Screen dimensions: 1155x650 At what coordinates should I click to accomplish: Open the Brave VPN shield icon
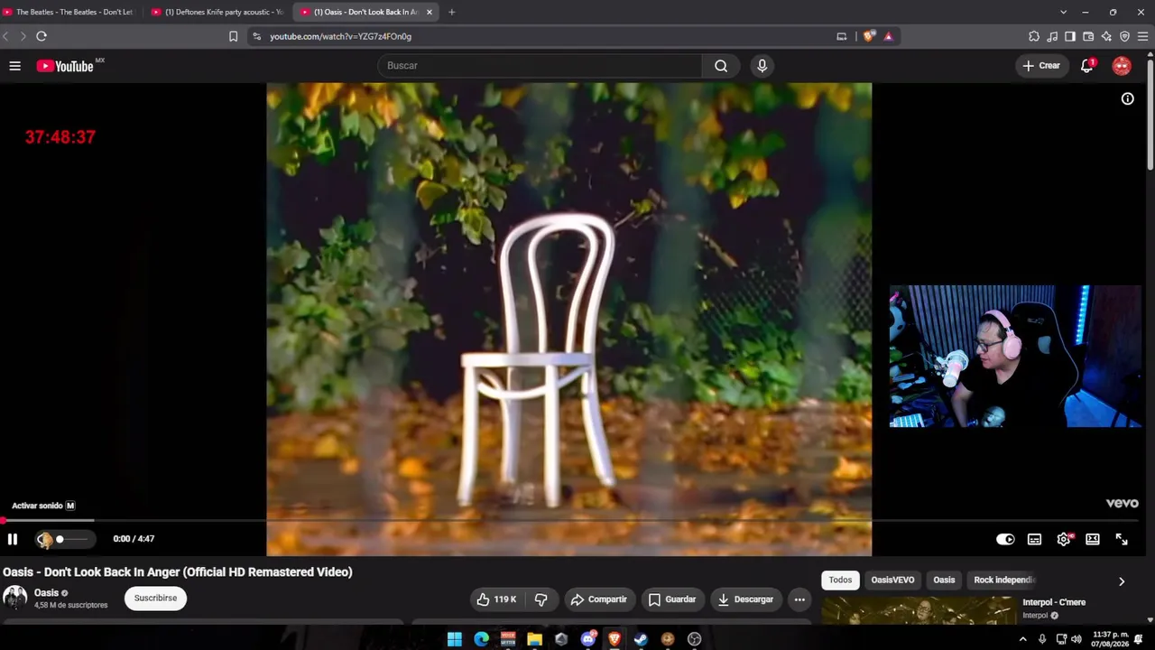[1124, 36]
